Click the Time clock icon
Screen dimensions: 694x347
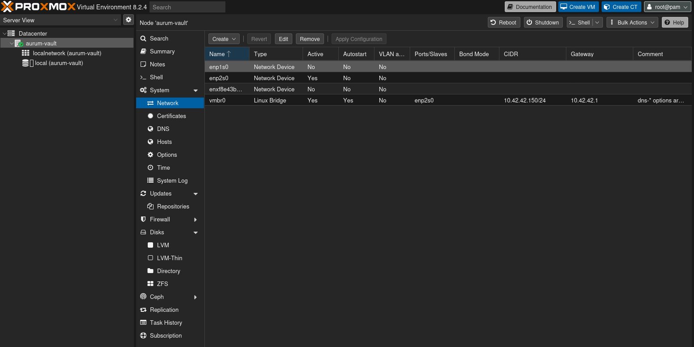pyautogui.click(x=150, y=167)
